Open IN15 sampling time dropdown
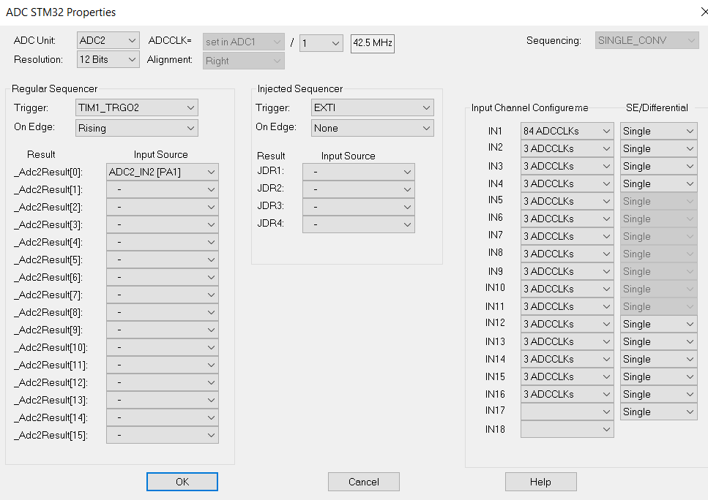Viewport: 708px width, 500px height. [567, 377]
